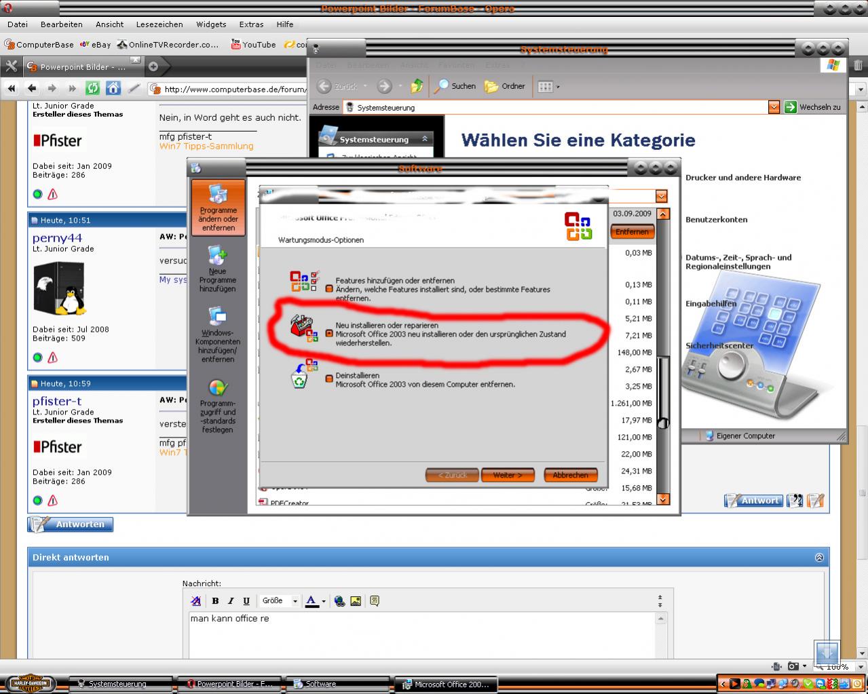This screenshot has width=868, height=694.
Task: Click Abbrechen button in Office setup
Action: coord(570,475)
